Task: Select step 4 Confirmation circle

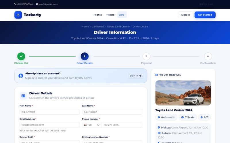Action: click(x=208, y=56)
